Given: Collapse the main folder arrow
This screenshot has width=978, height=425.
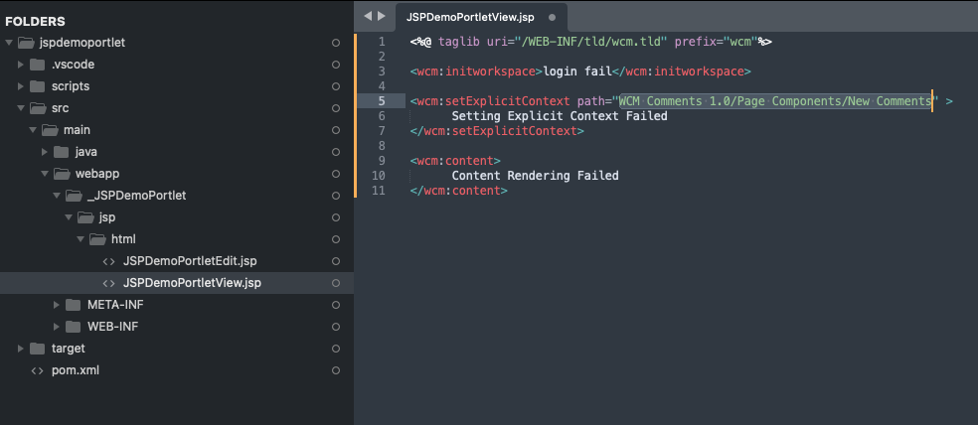Looking at the screenshot, I should coord(33,130).
